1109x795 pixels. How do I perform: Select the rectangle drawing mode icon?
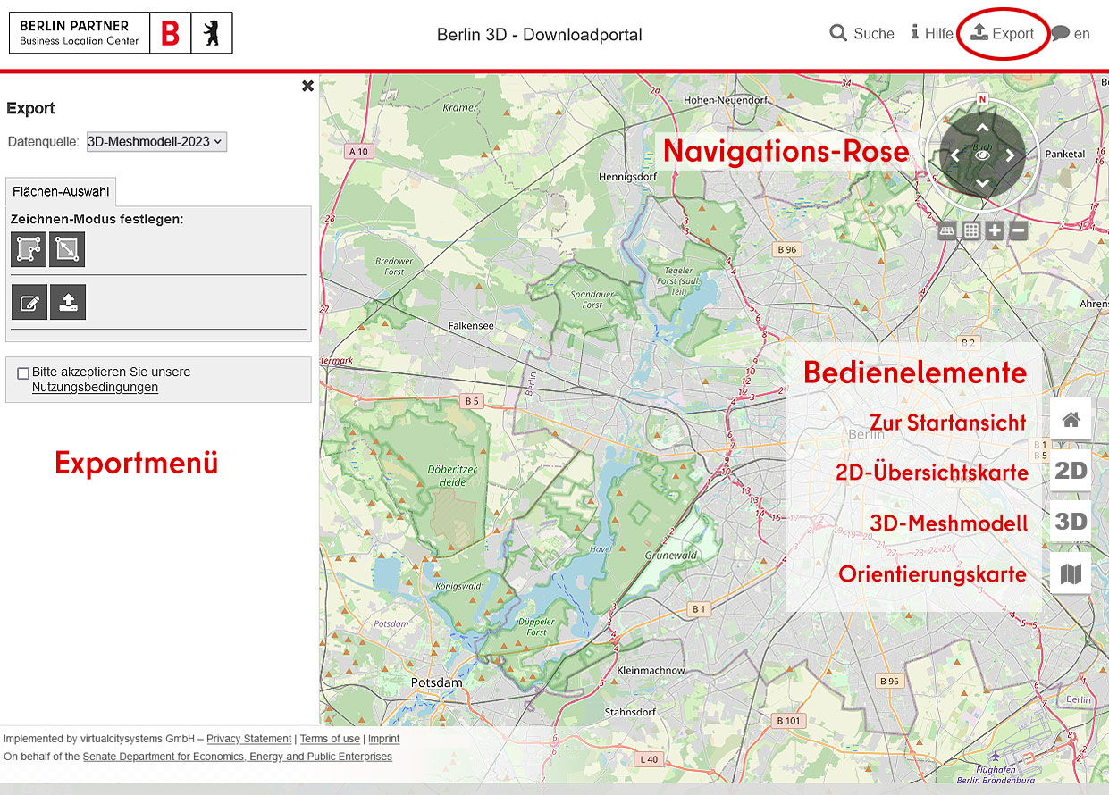click(67, 249)
